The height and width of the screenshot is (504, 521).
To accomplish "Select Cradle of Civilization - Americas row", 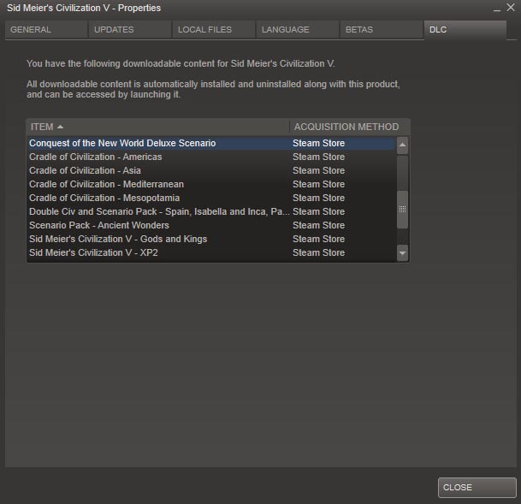I will click(211, 157).
